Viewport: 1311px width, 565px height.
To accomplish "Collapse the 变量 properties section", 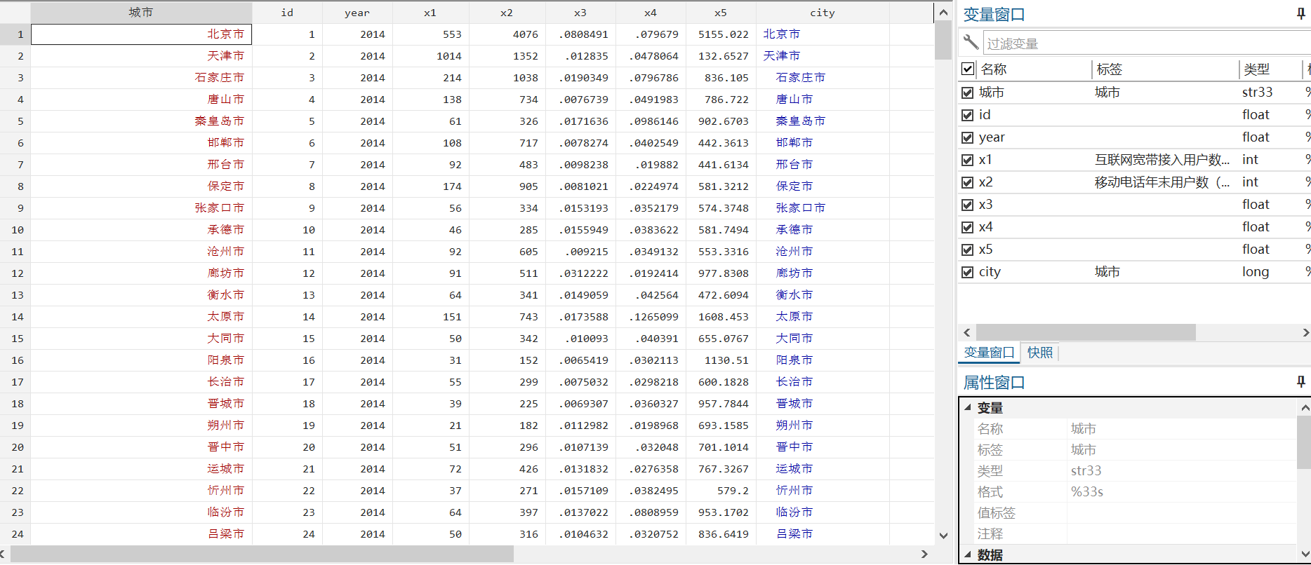I will (968, 407).
